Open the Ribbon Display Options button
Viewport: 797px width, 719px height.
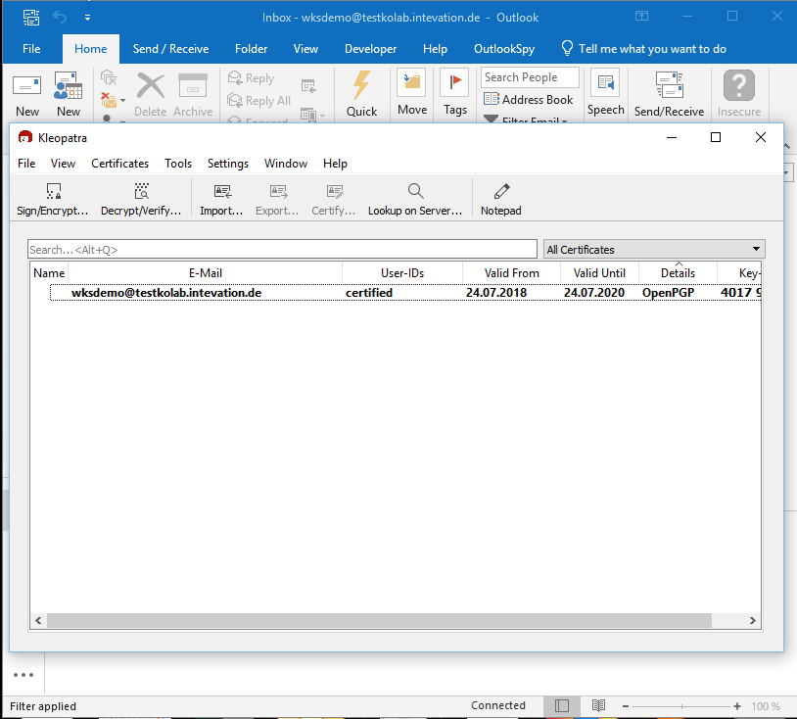[642, 17]
